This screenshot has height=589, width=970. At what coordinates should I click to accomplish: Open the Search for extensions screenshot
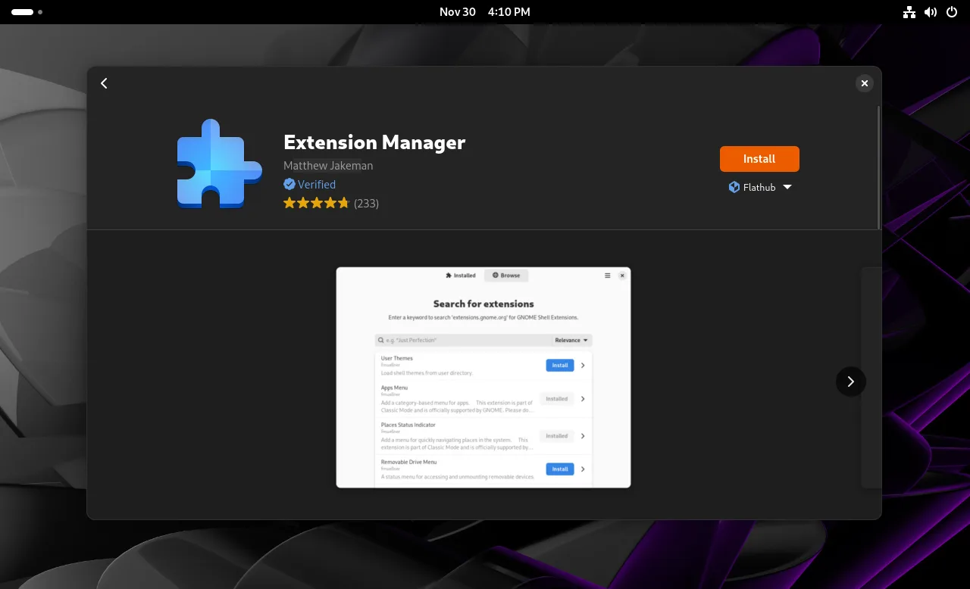[483, 377]
